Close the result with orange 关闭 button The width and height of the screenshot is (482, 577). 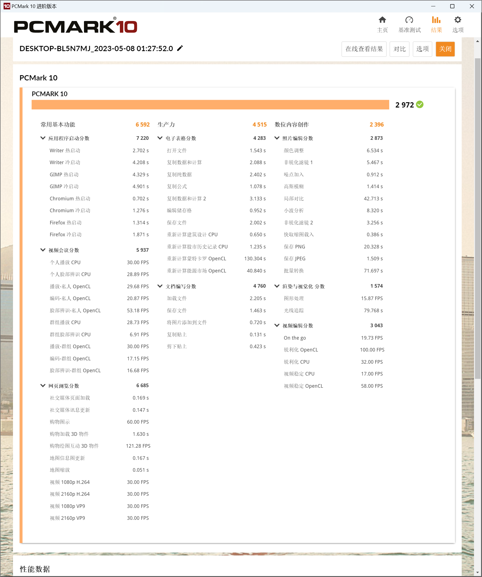[445, 49]
